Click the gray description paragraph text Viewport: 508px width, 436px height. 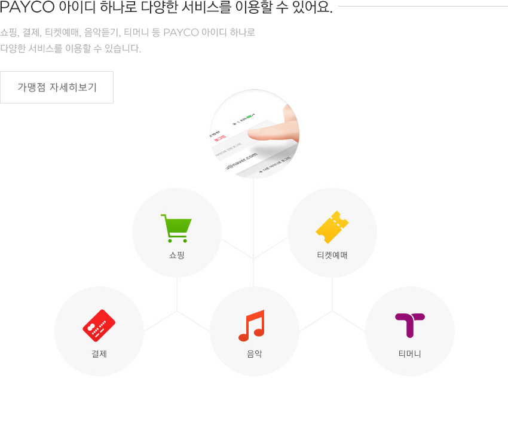(x=128, y=41)
